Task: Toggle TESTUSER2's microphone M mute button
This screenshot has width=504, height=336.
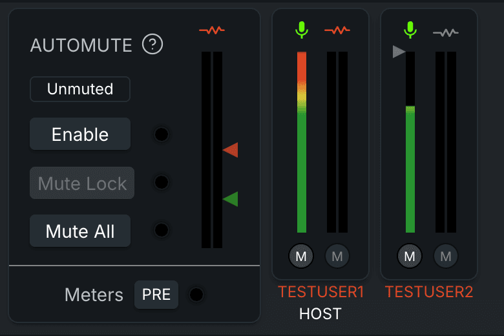Action: (410, 257)
